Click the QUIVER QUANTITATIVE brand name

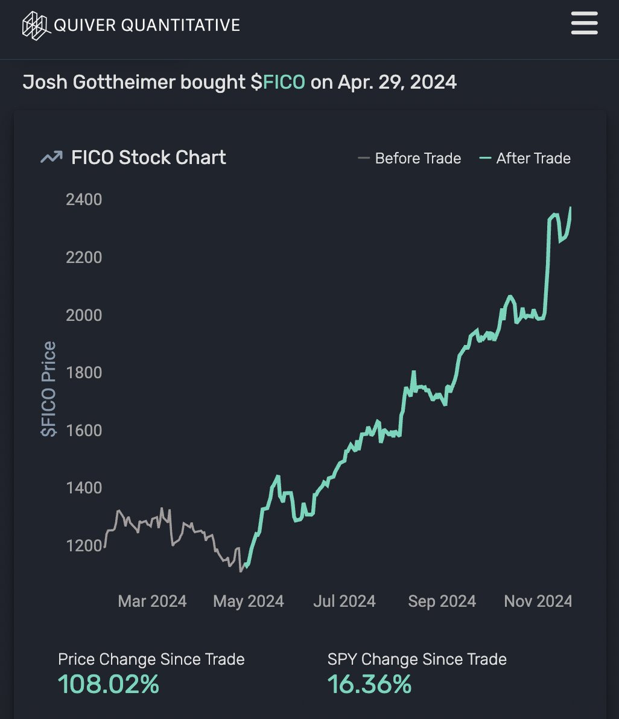pos(147,25)
